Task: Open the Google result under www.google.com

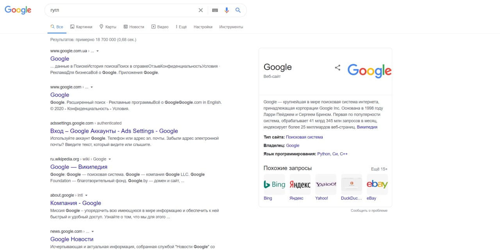Action: (60, 95)
